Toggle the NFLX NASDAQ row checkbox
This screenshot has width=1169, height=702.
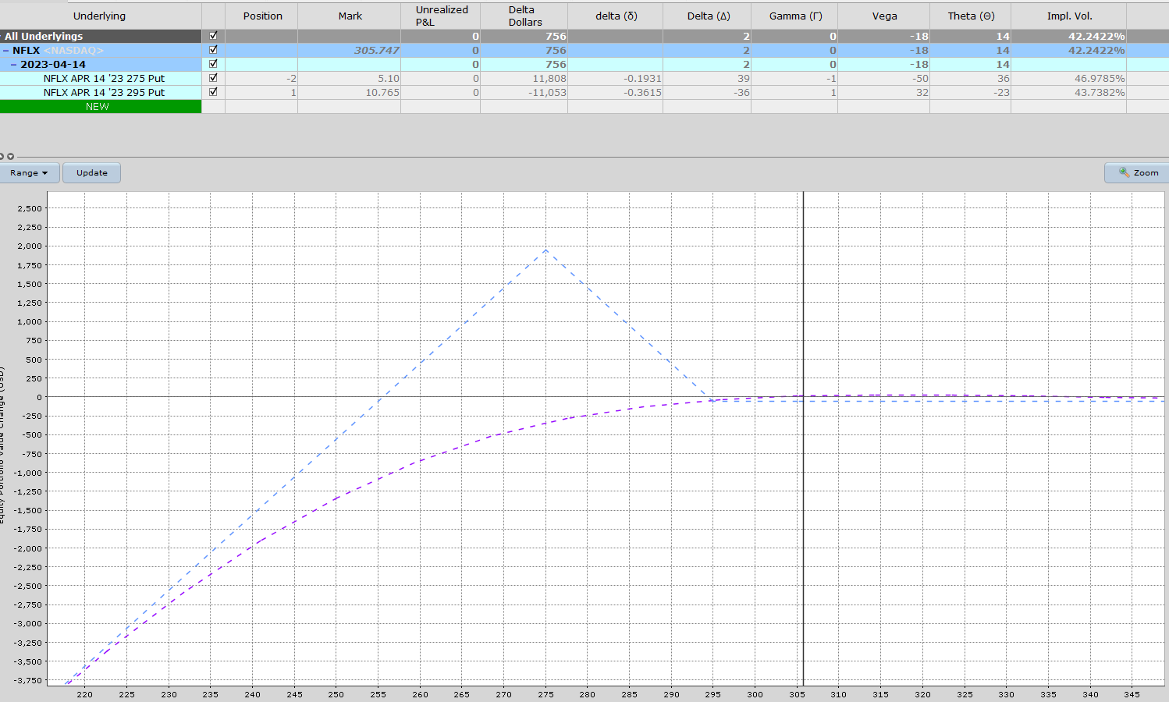coord(213,50)
